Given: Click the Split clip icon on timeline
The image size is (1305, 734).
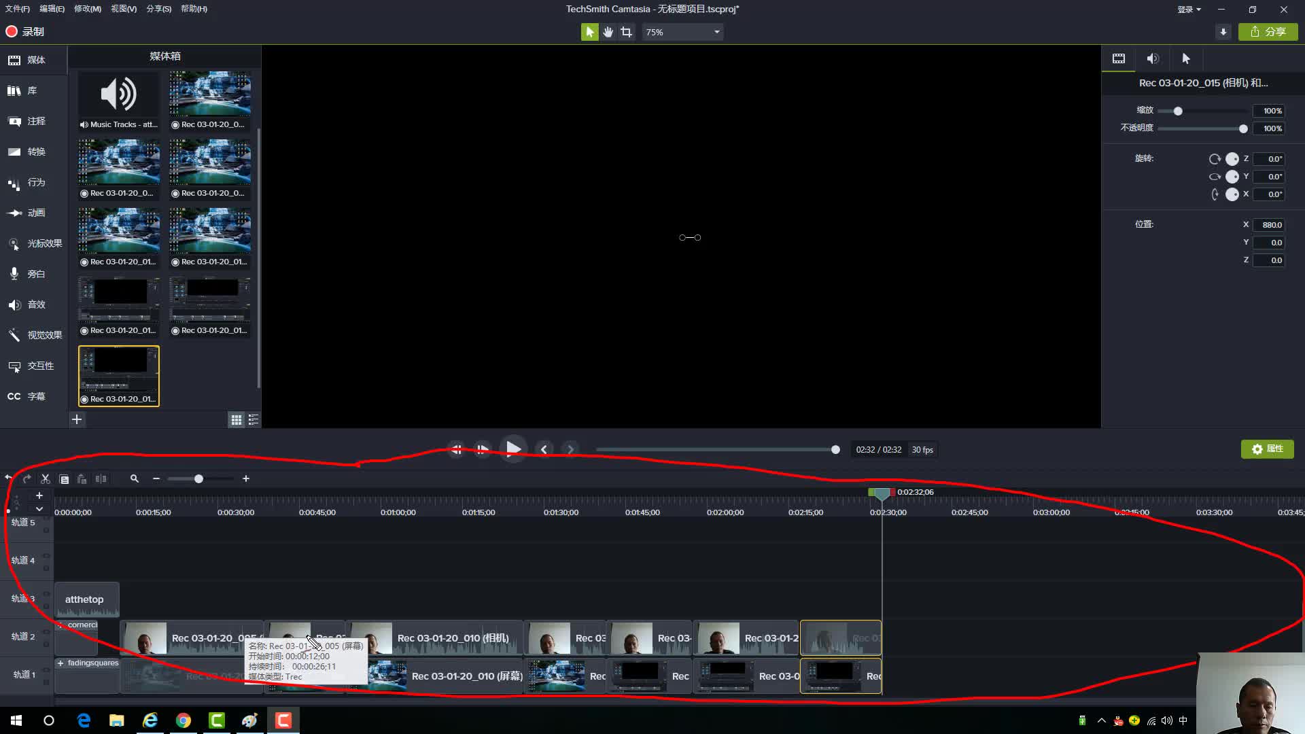Looking at the screenshot, I should 101,479.
